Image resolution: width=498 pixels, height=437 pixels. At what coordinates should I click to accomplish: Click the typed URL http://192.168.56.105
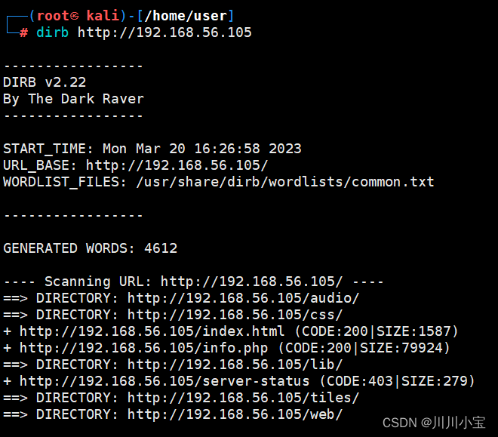tap(164, 32)
